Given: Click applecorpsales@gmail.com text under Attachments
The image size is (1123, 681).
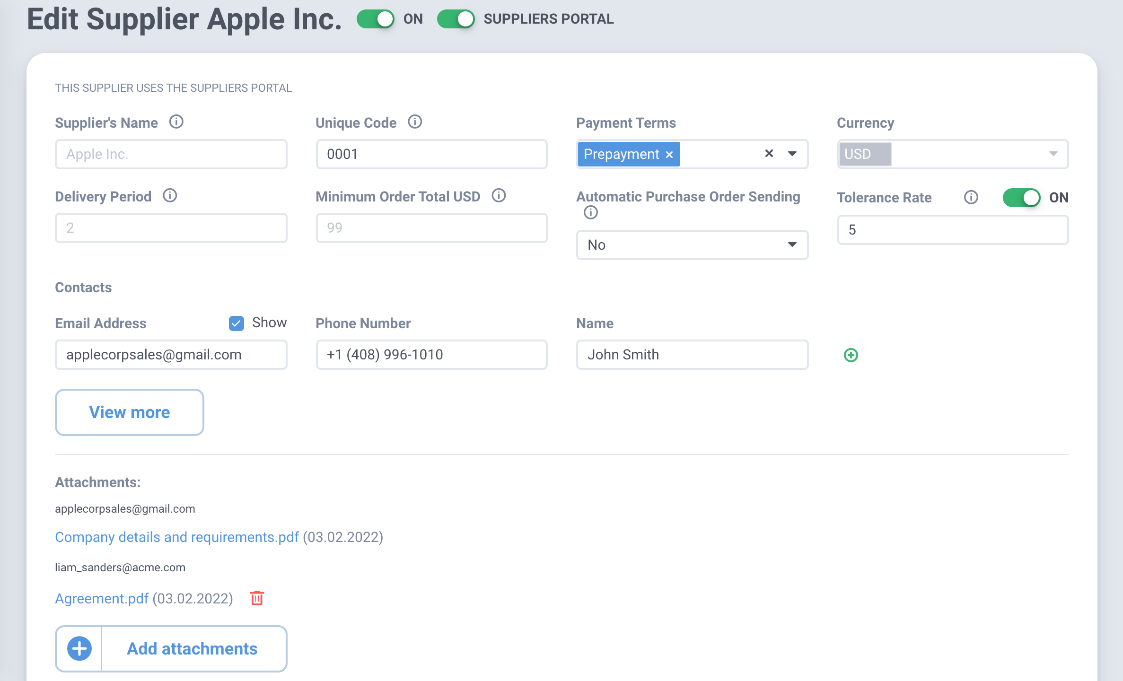Looking at the screenshot, I should click(x=125, y=509).
